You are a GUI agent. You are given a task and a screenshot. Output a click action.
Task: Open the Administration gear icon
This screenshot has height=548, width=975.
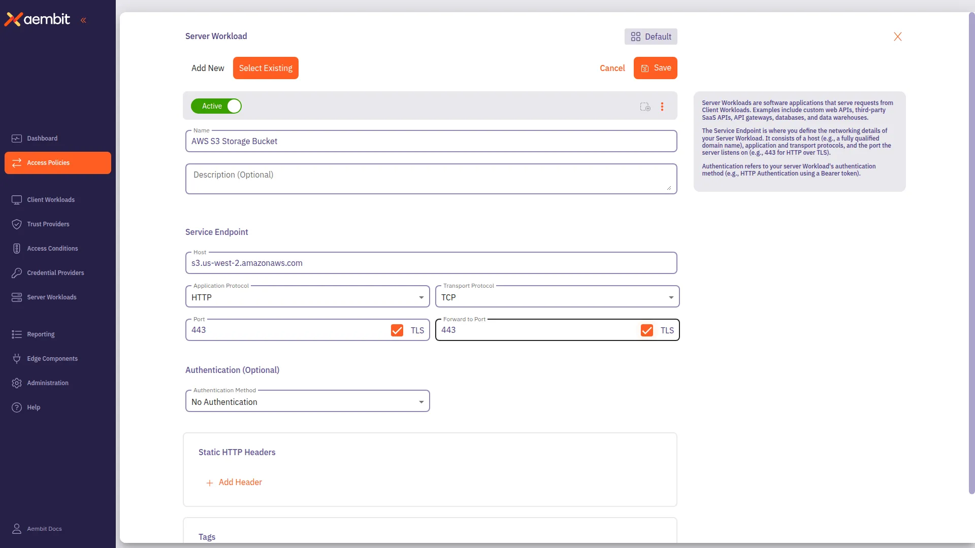tap(17, 383)
